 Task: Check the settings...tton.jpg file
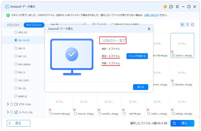173,114
